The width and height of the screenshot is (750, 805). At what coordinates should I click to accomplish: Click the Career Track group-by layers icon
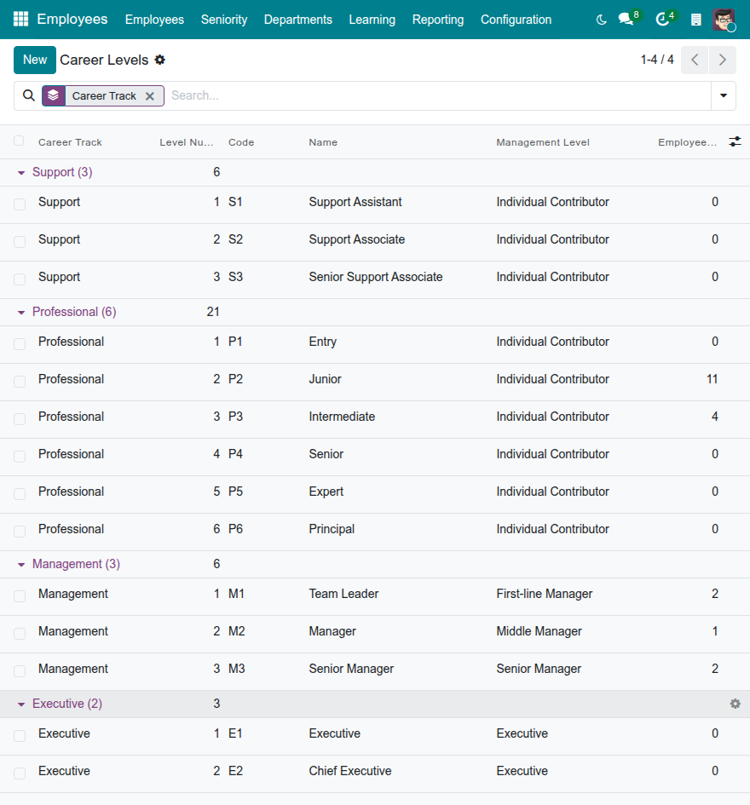coord(54,95)
